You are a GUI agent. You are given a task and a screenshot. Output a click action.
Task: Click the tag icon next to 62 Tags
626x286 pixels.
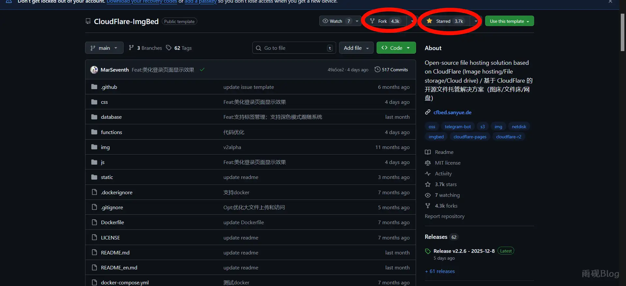pyautogui.click(x=169, y=48)
